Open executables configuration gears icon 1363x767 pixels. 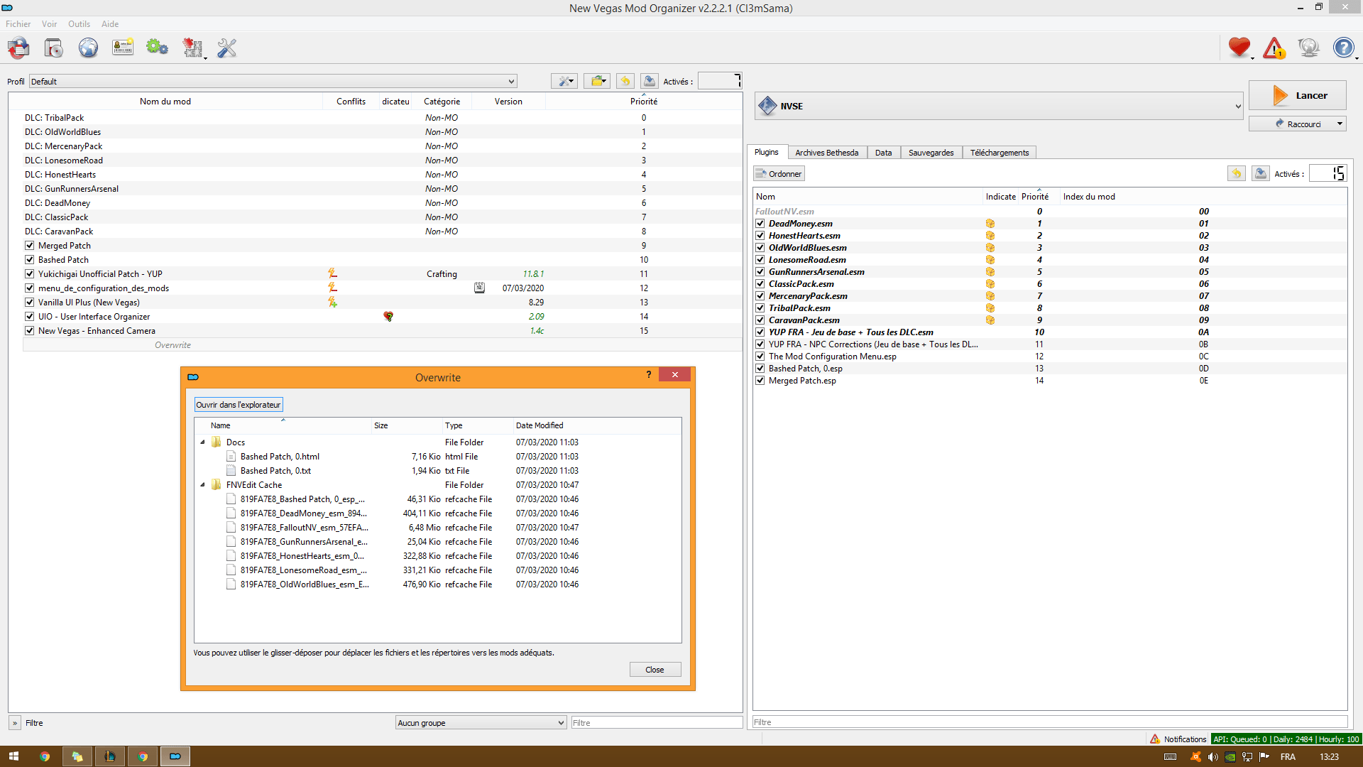157,48
